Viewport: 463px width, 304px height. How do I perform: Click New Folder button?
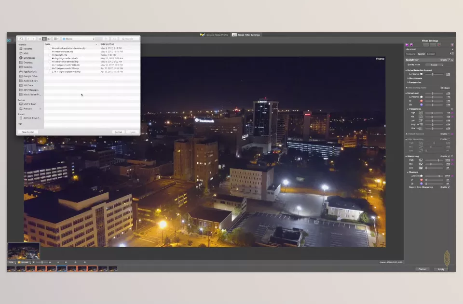[28, 132]
